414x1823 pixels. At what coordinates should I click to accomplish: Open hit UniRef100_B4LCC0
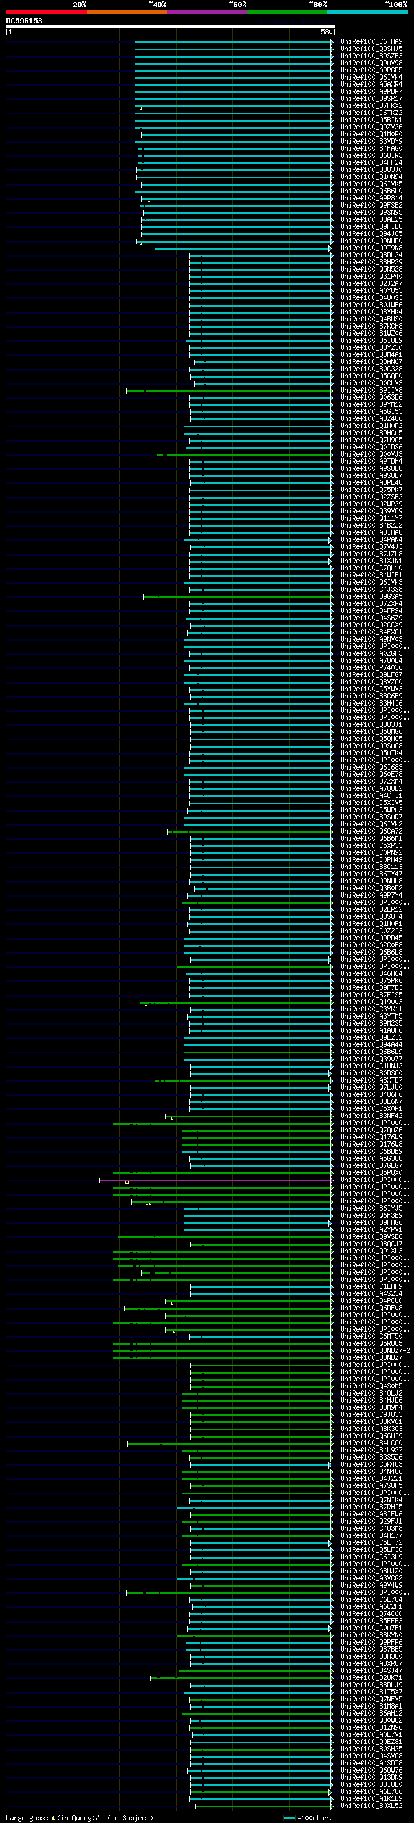pos(371,1443)
